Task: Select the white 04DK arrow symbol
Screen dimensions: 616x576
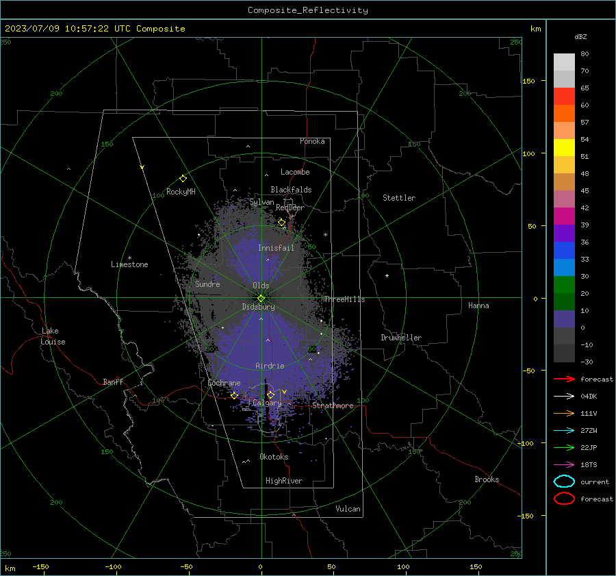Action: point(564,396)
